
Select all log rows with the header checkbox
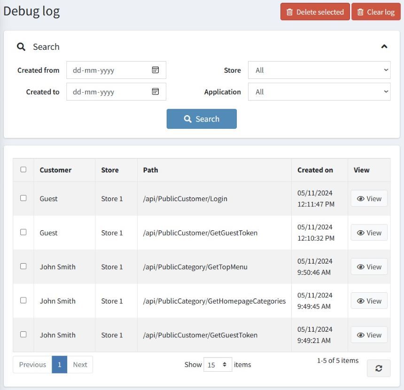coord(23,170)
